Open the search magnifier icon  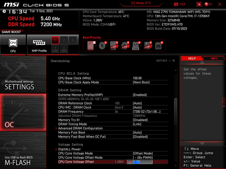tap(199, 4)
